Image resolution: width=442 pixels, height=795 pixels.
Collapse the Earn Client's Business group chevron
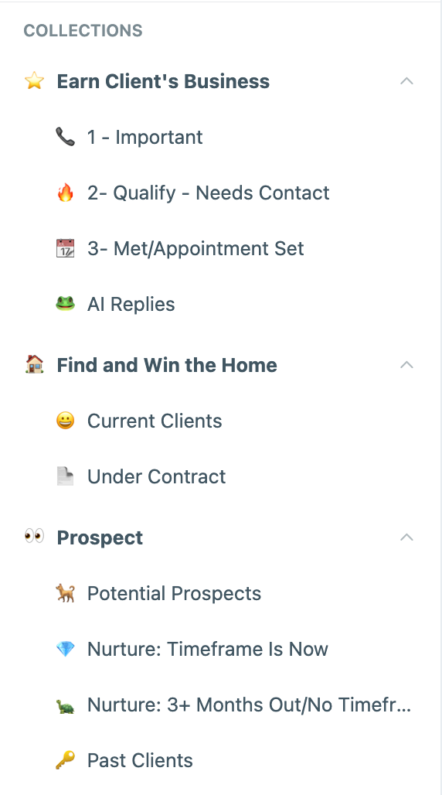click(x=406, y=81)
